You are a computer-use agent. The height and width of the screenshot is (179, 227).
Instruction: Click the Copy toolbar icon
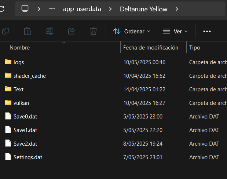(x=6, y=31)
